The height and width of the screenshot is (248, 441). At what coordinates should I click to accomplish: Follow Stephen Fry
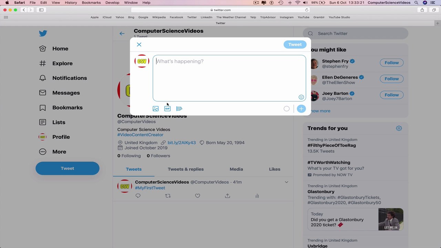pos(392,63)
